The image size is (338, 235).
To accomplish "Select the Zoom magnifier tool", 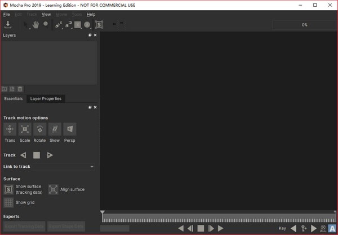I will (46, 24).
